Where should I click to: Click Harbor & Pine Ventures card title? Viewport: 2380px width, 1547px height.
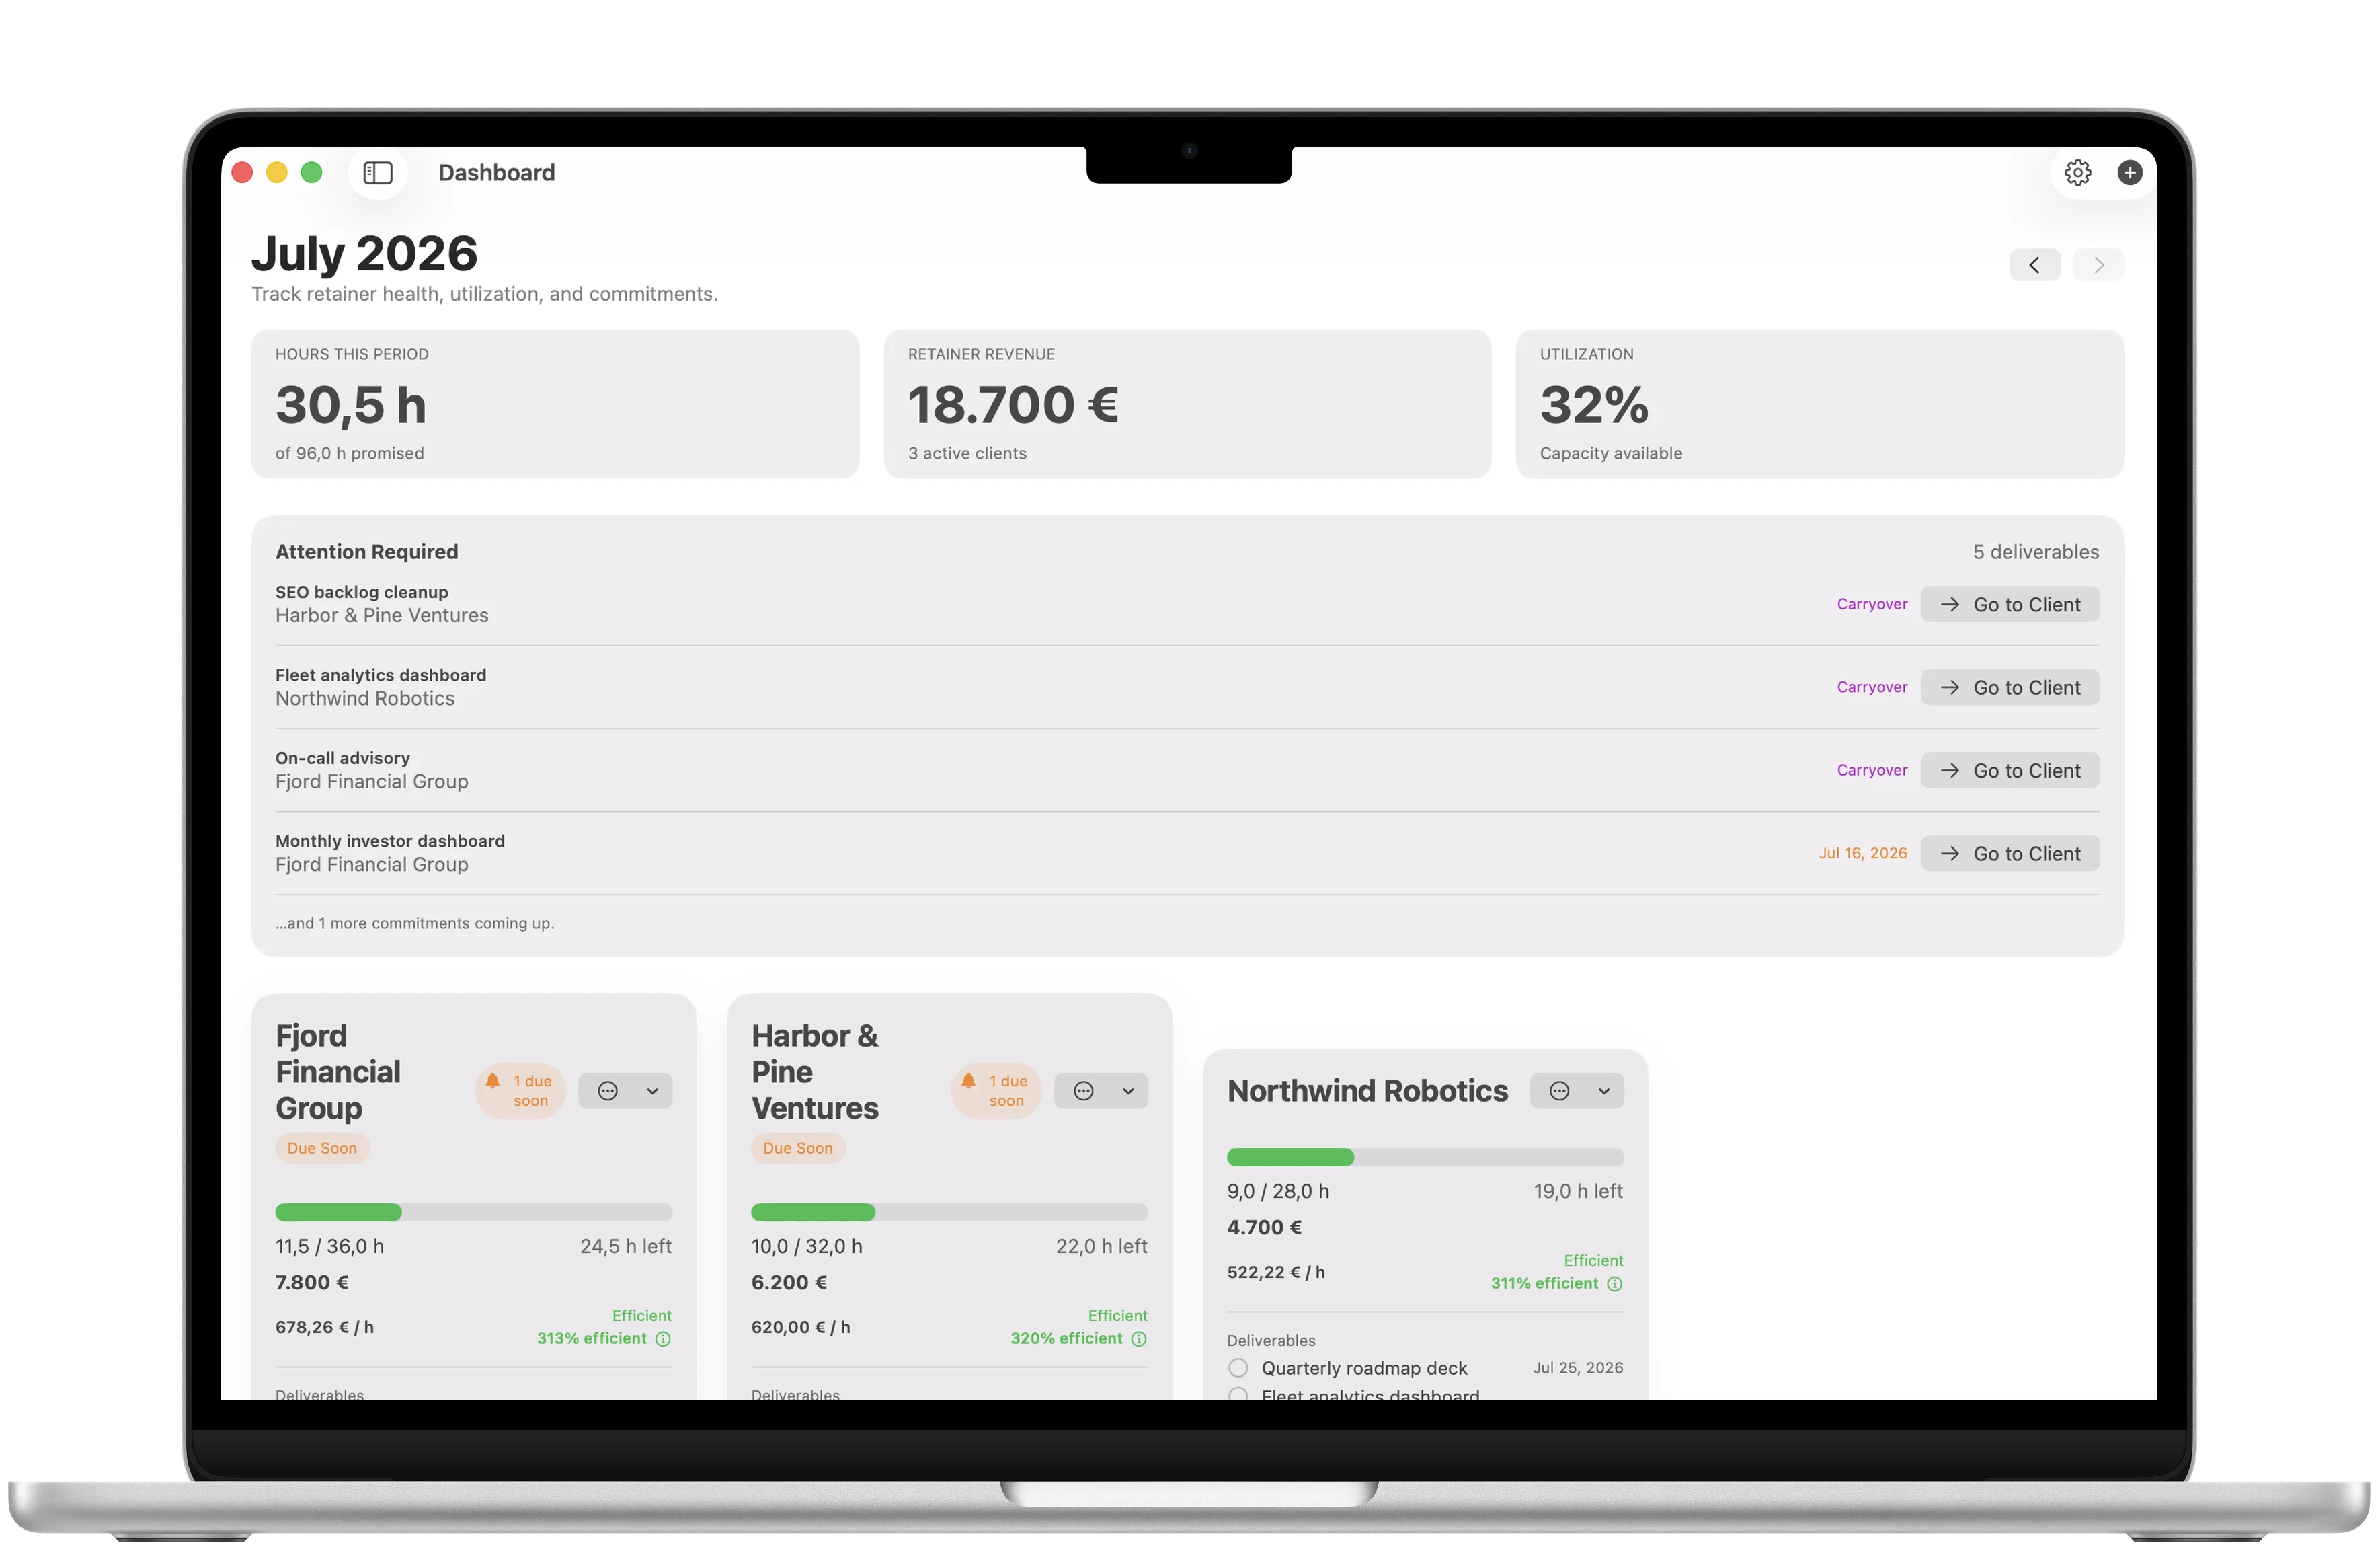coord(815,1071)
